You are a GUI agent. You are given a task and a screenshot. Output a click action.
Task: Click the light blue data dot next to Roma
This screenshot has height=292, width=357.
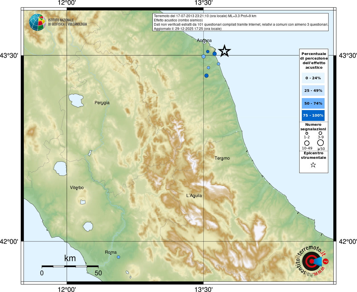(118, 257)
